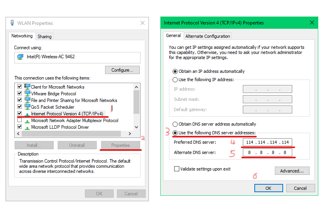Check Validate settings upon exit

pos(177,169)
